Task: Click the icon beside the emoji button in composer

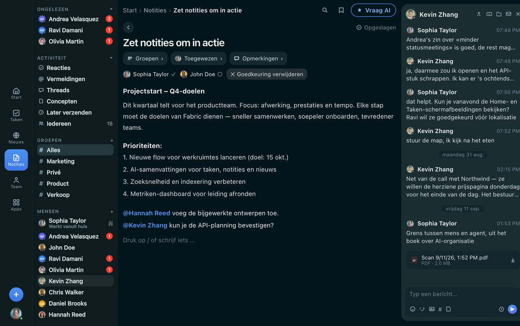Action: point(422,309)
